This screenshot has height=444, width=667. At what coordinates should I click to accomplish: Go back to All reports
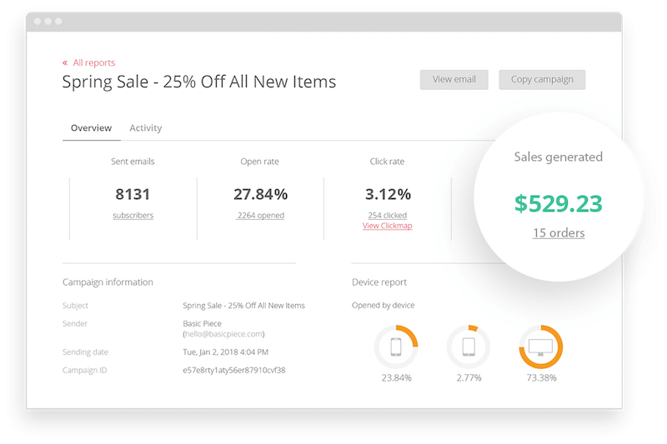(x=94, y=62)
